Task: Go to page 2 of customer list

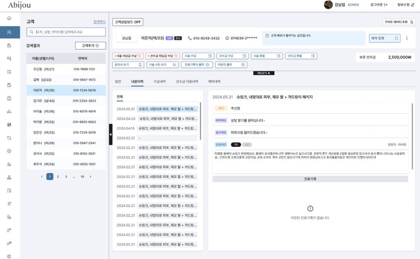Action: [58, 177]
